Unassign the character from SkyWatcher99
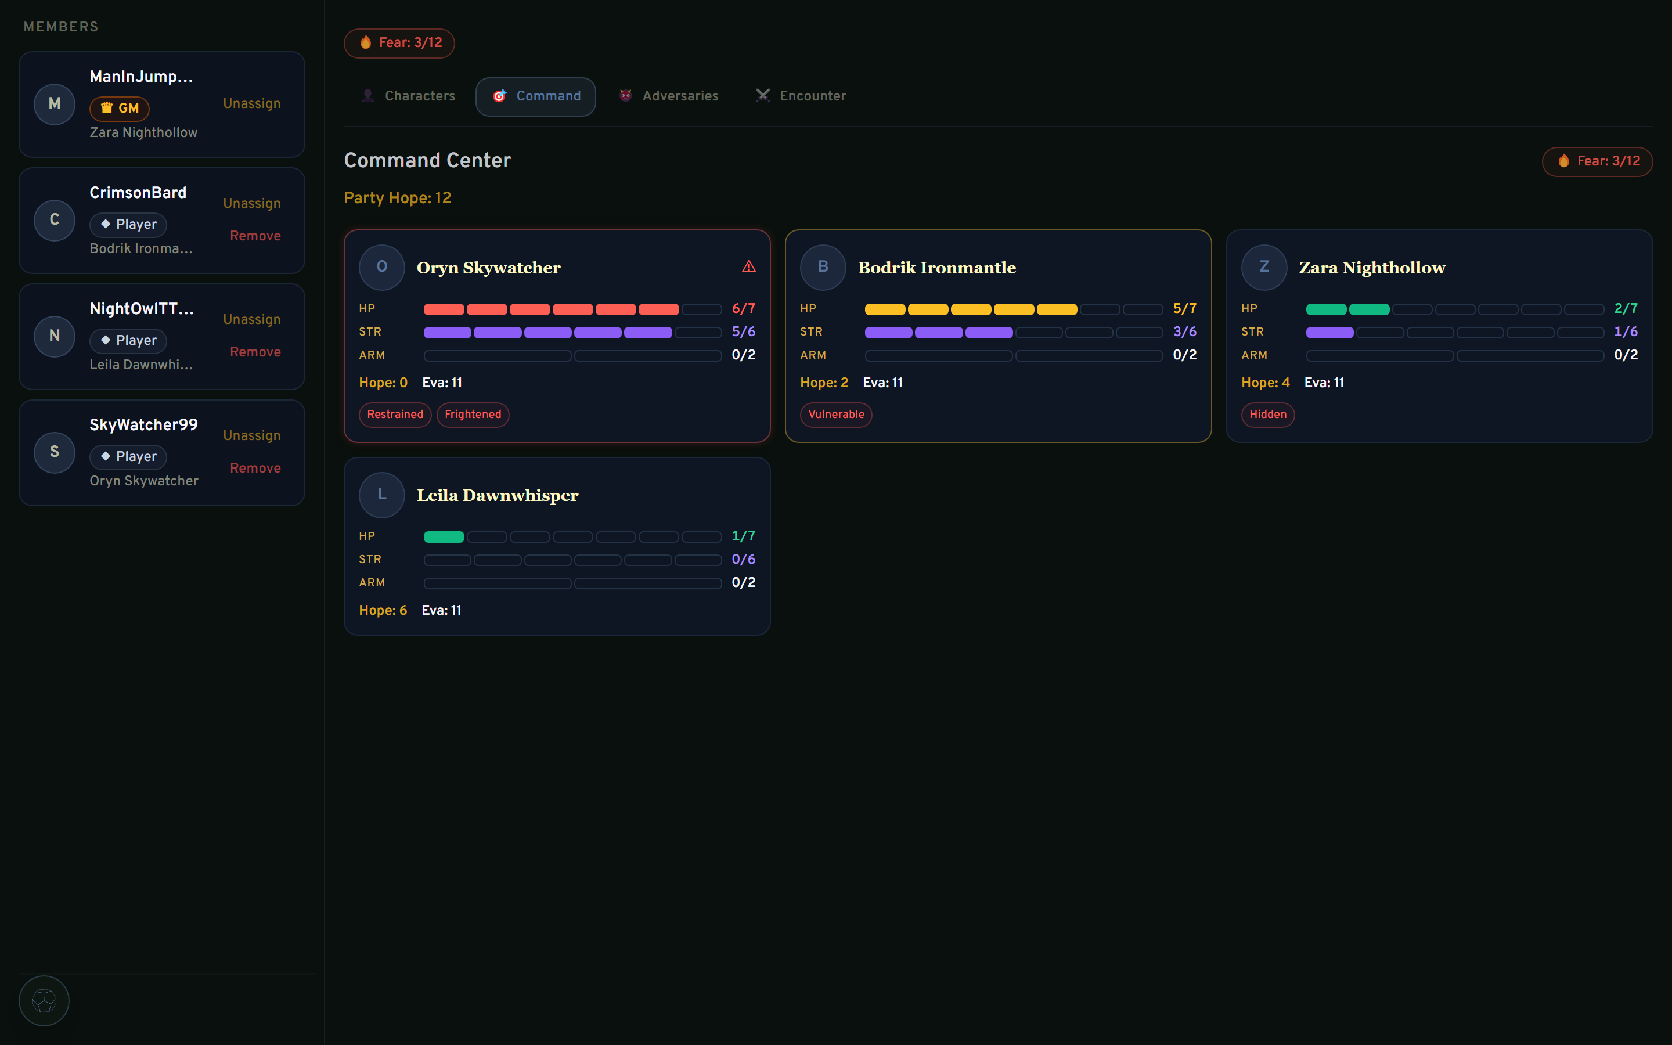 (x=251, y=435)
